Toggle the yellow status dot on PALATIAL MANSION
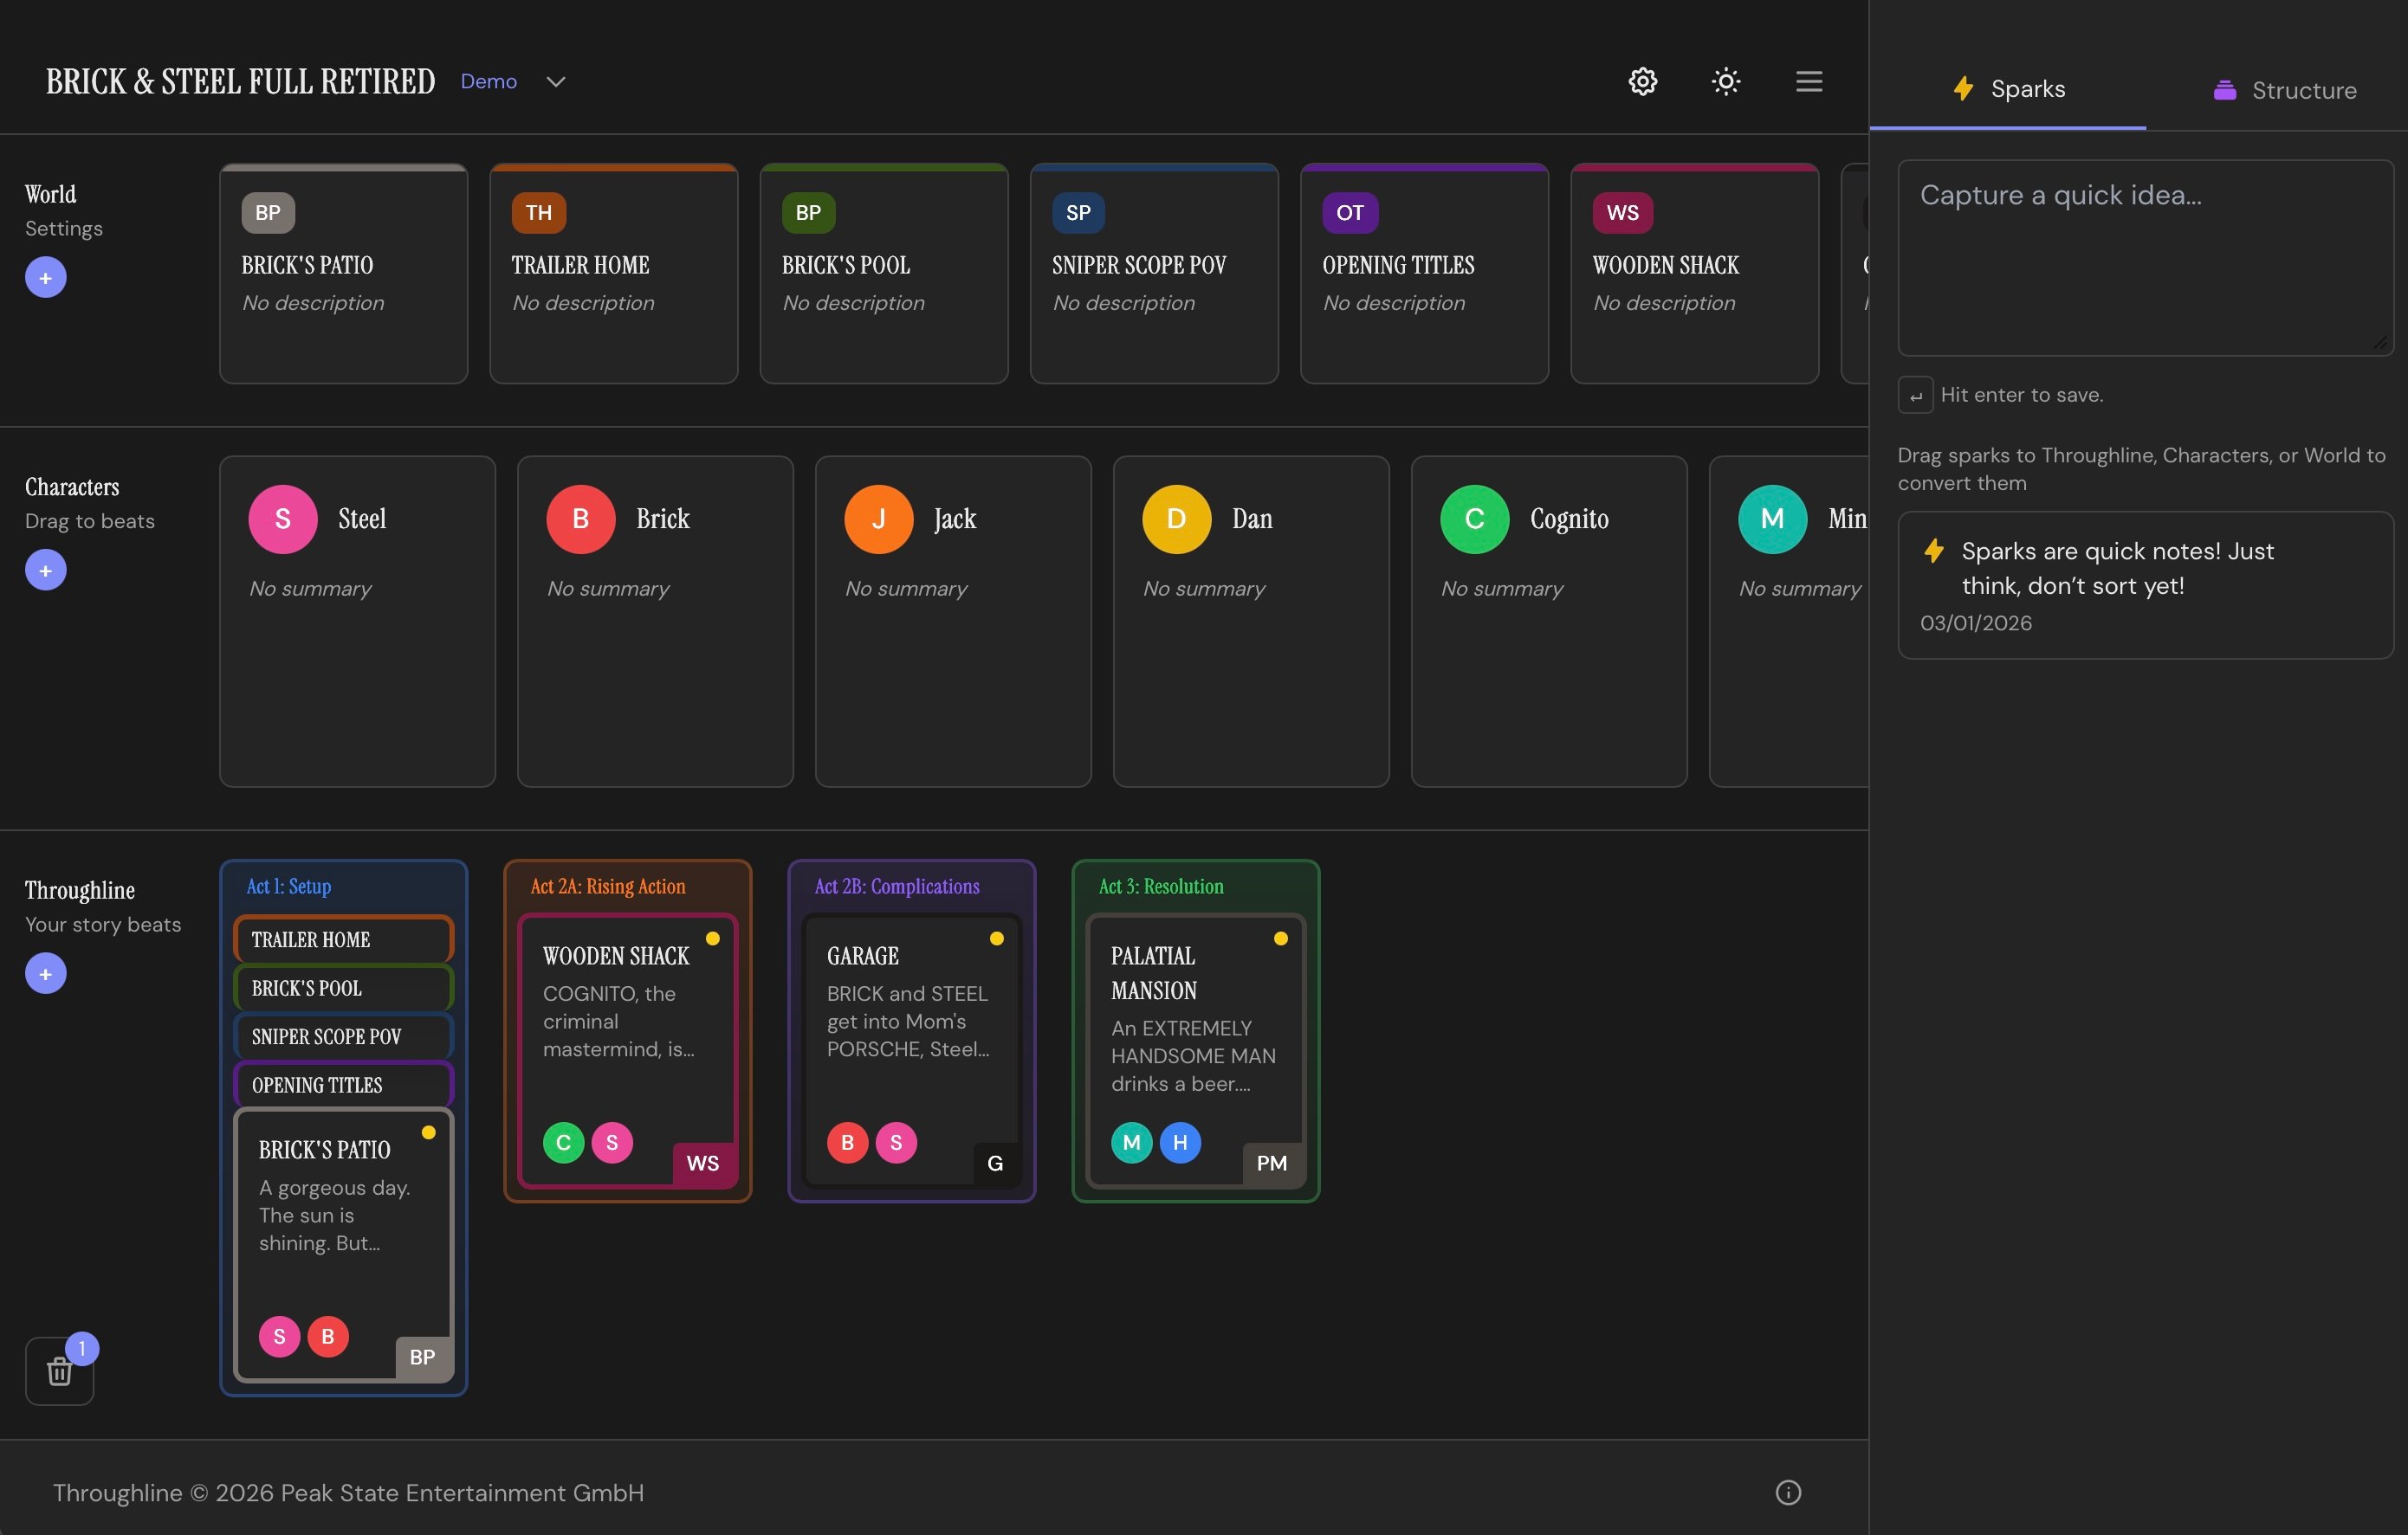Screen dimensions: 2408x1535 [x=1280, y=938]
